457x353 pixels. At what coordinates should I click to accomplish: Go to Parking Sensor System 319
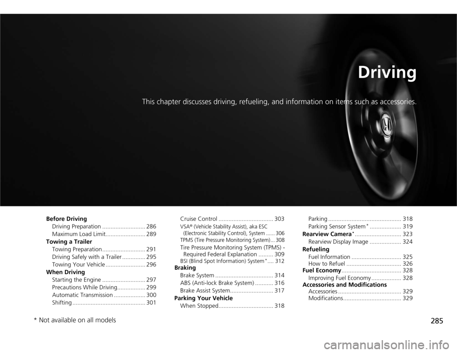point(360,226)
